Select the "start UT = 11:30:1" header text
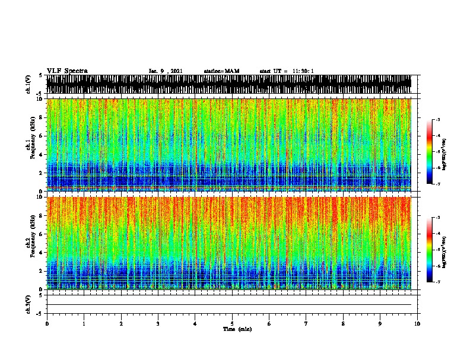470x363 pixels. 287,71
